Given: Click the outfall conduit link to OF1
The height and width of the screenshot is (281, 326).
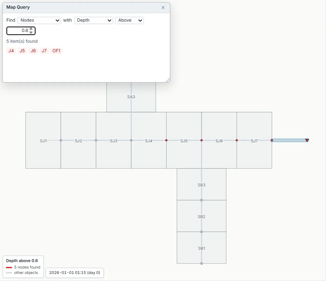Looking at the screenshot, I should tap(289, 140).
